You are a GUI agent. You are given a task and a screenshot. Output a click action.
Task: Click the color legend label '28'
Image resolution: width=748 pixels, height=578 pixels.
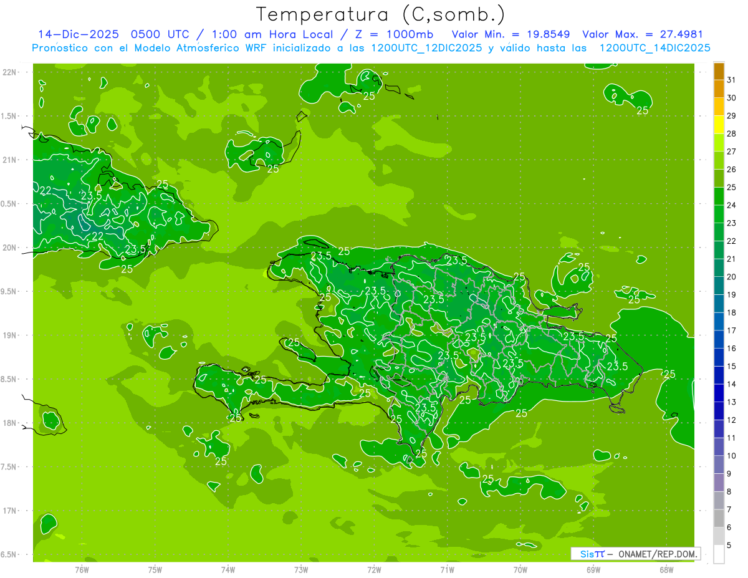click(x=732, y=133)
